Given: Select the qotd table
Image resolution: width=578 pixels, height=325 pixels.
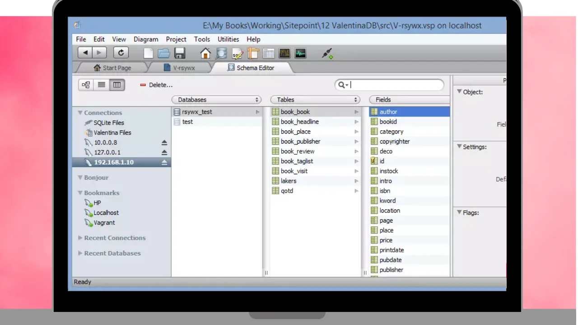Looking at the screenshot, I should (315, 191).
